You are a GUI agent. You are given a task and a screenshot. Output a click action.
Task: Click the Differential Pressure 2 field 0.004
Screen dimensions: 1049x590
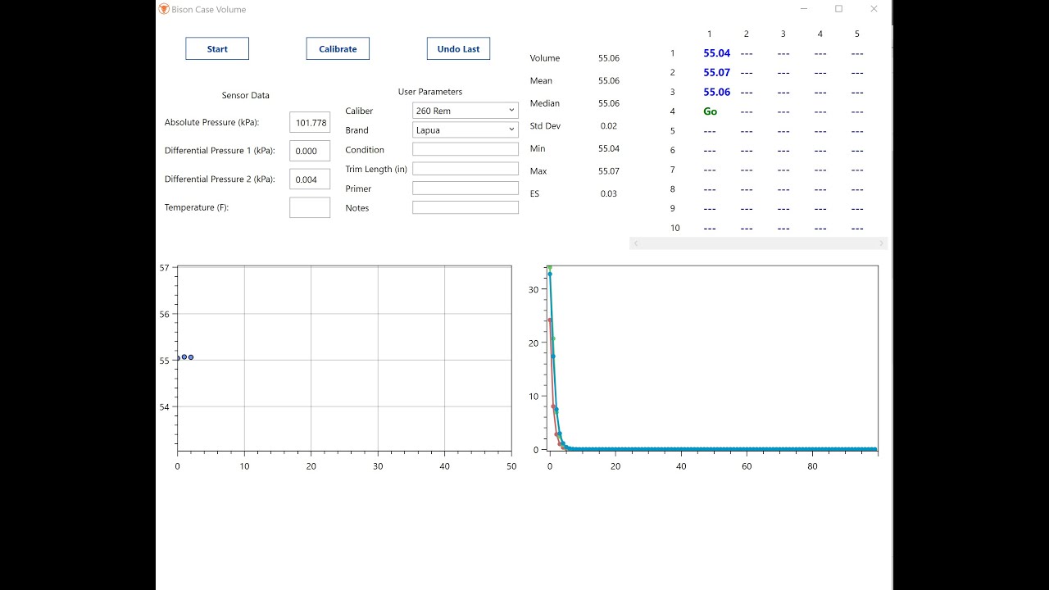tap(310, 179)
